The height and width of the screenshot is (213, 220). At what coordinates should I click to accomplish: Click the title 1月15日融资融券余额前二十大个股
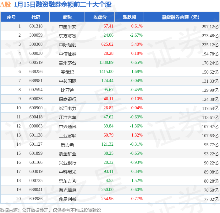63,4
